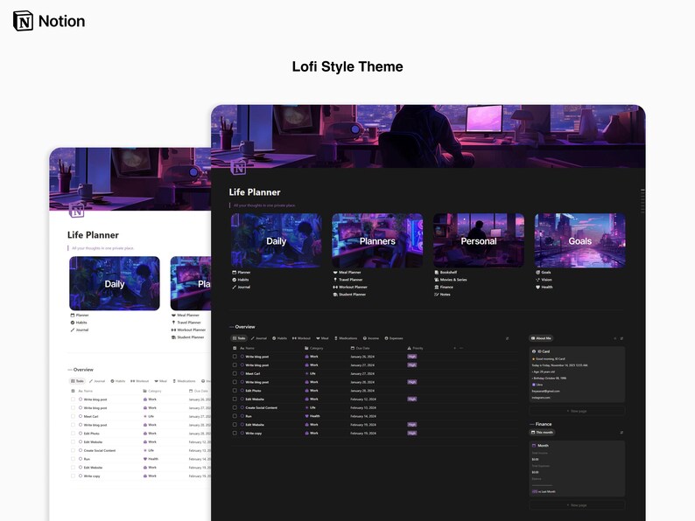695x521 pixels.
Task: Click New page below Month card
Action: (x=577, y=505)
